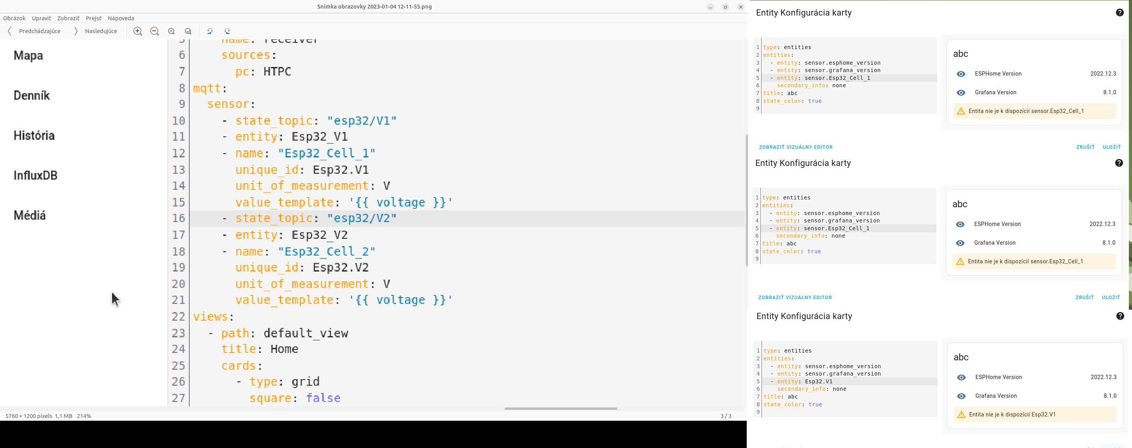This screenshot has height=448, width=1132.
Task: Click help icon on bottom Entity card
Action: click(1120, 316)
